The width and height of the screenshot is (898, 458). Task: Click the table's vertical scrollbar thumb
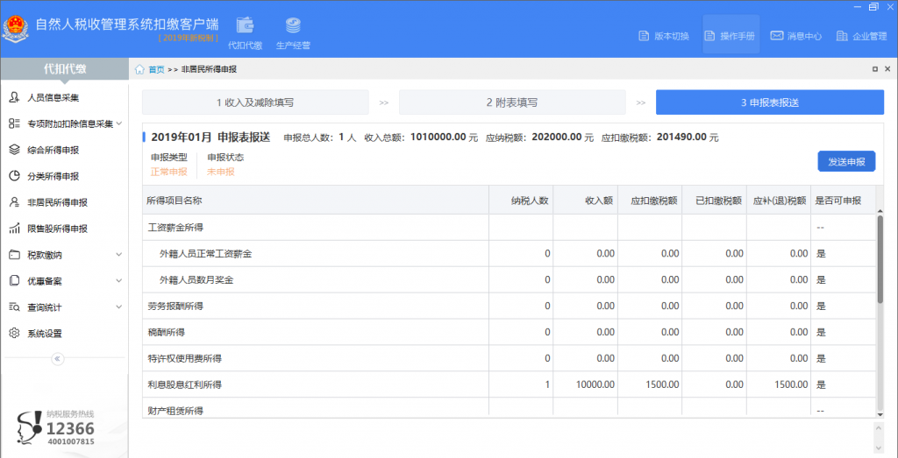[880, 258]
